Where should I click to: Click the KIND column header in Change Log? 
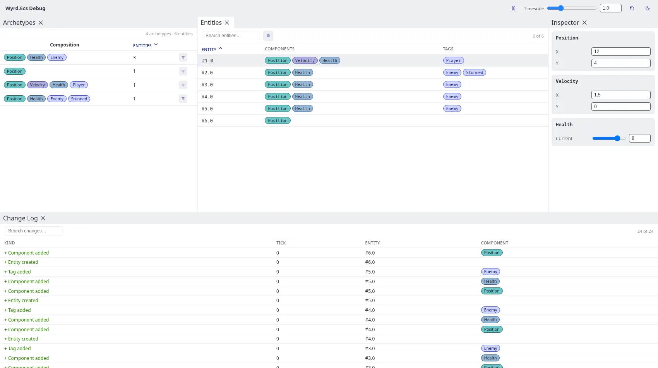(10, 243)
